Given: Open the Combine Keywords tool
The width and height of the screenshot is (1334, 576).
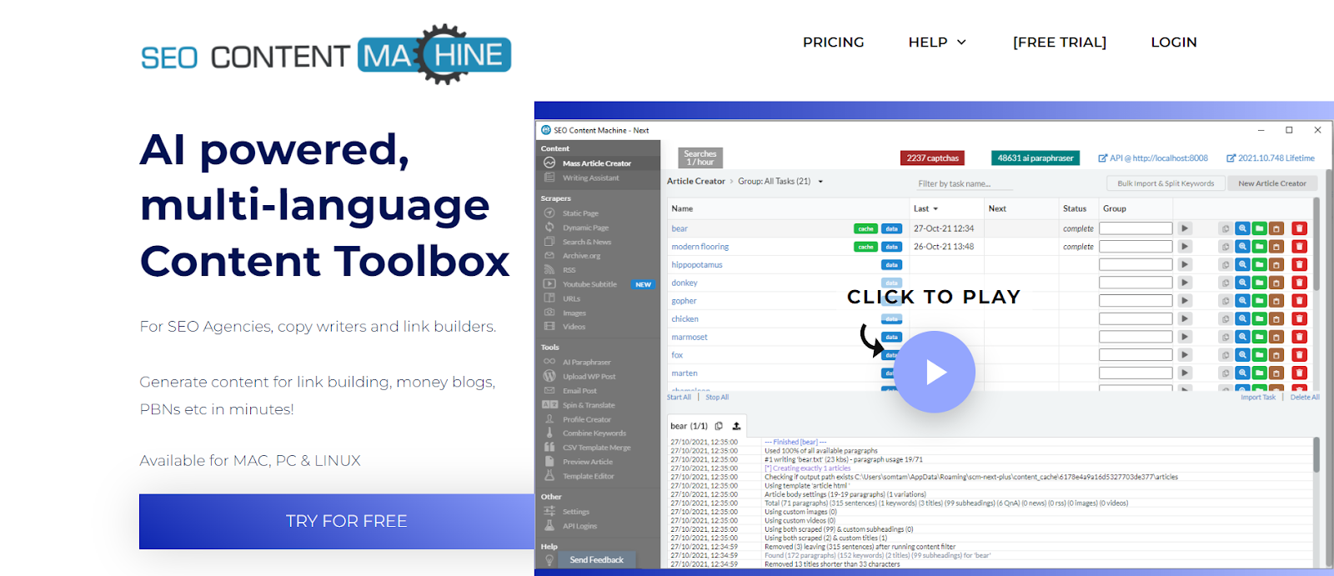Looking at the screenshot, I should click(x=594, y=433).
